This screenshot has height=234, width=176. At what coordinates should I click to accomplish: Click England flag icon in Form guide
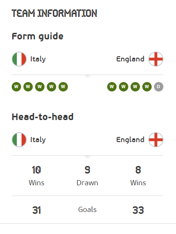coord(156,59)
